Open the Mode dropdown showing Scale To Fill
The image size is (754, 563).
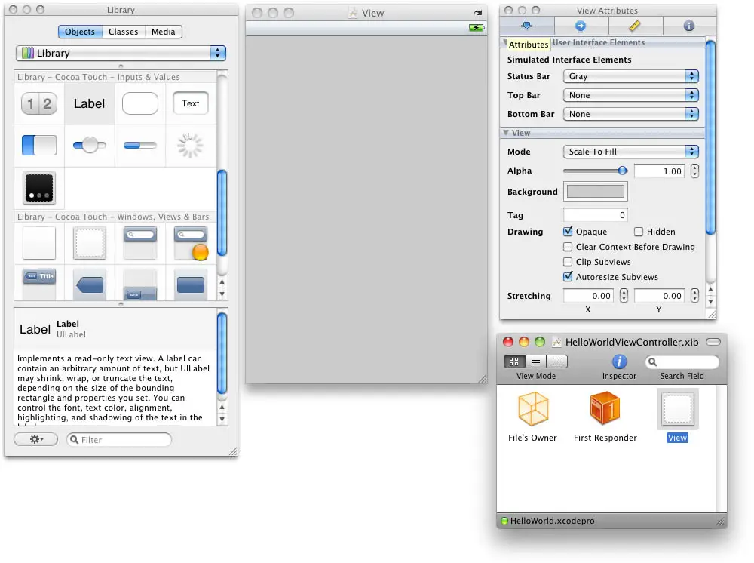(x=630, y=152)
